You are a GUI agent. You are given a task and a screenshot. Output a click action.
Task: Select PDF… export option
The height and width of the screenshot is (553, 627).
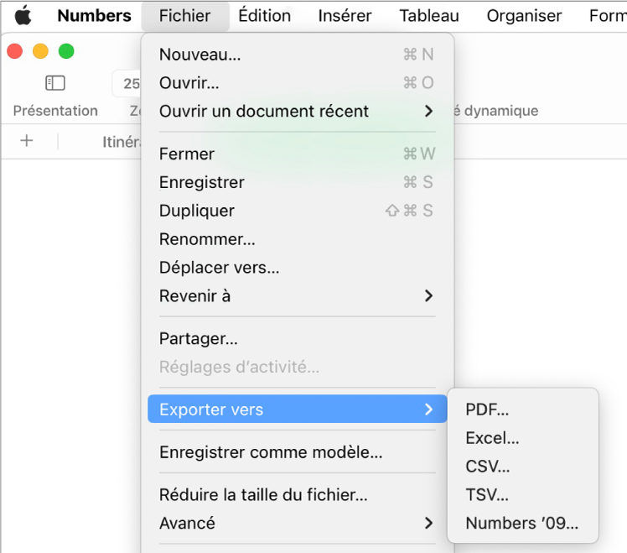(x=487, y=410)
